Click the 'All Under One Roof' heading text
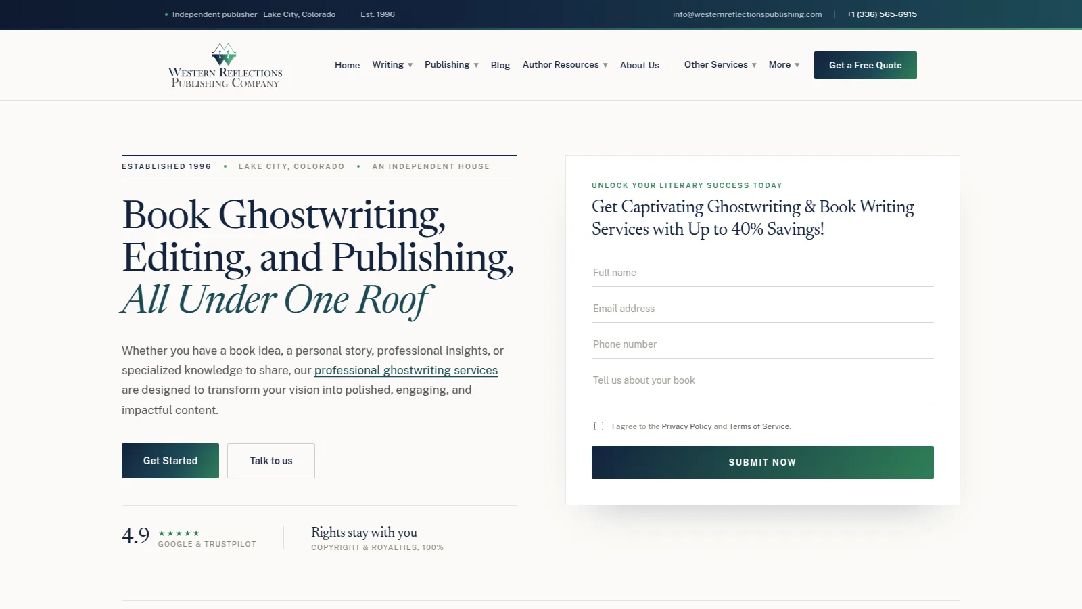The width and height of the screenshot is (1082, 609). click(x=277, y=300)
